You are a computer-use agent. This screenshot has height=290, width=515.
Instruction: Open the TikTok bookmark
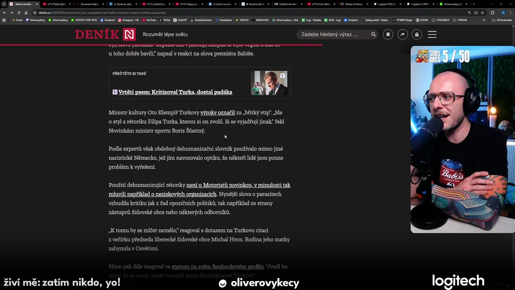tap(165, 20)
